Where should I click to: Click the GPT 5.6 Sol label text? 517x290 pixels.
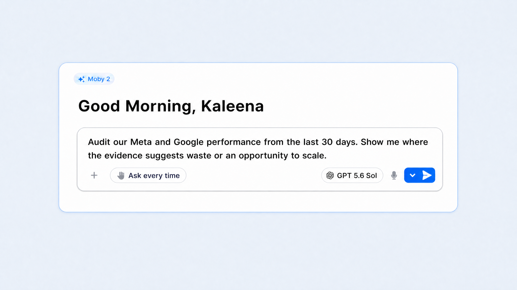click(x=357, y=175)
